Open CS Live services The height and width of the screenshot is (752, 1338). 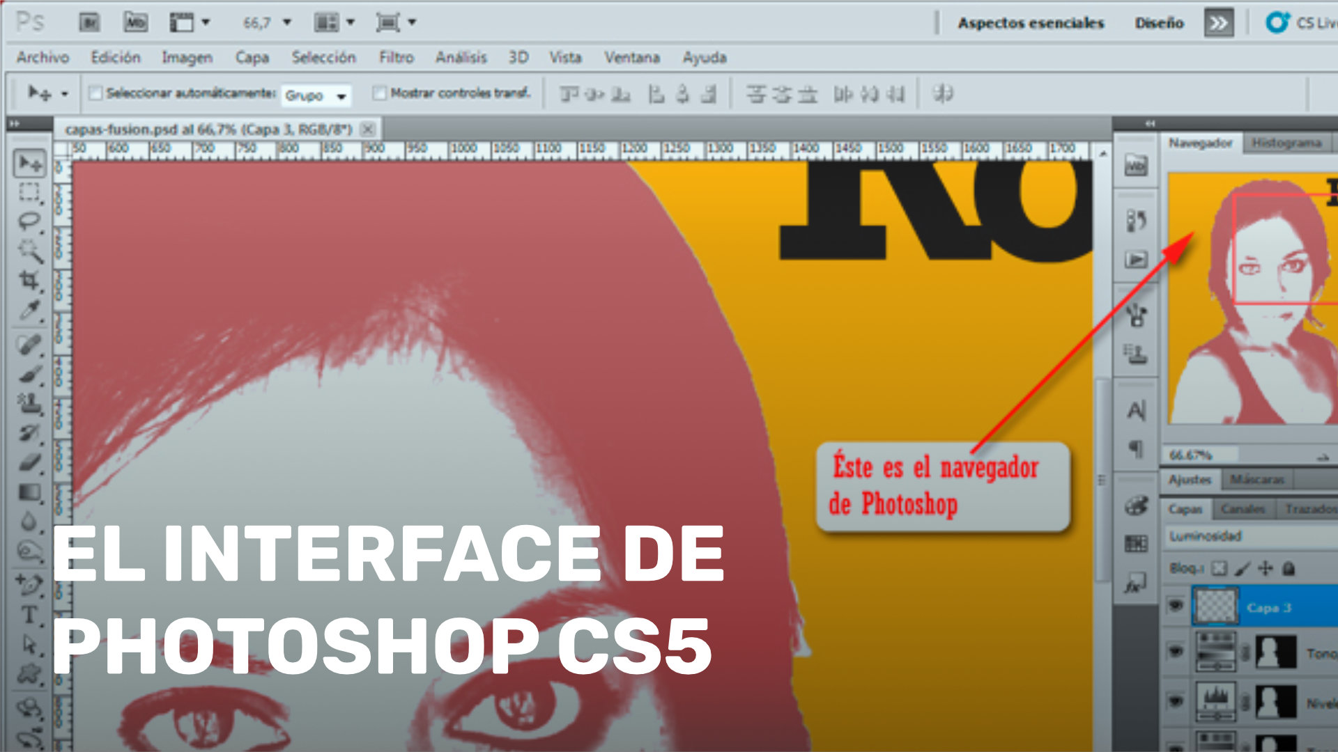[x=1302, y=23]
